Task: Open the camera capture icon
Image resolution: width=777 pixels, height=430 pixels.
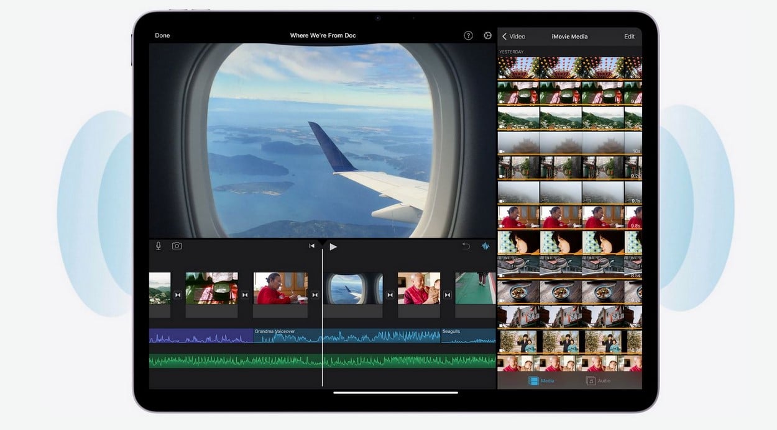Action: [177, 246]
